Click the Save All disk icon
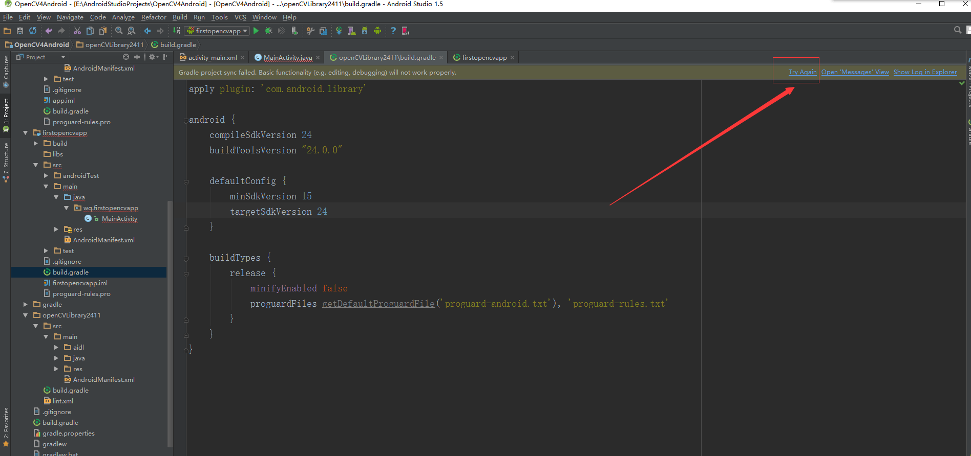Image resolution: width=971 pixels, height=456 pixels. [20, 31]
